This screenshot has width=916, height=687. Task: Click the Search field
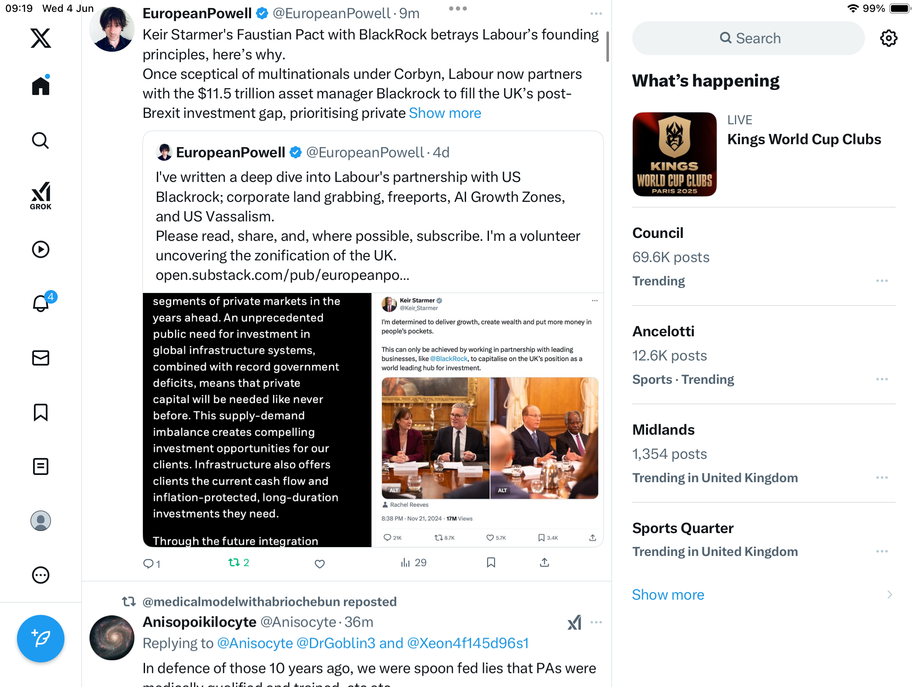point(748,38)
